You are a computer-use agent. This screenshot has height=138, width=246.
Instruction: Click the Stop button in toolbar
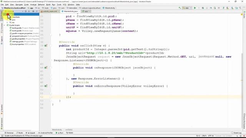click(219, 8)
